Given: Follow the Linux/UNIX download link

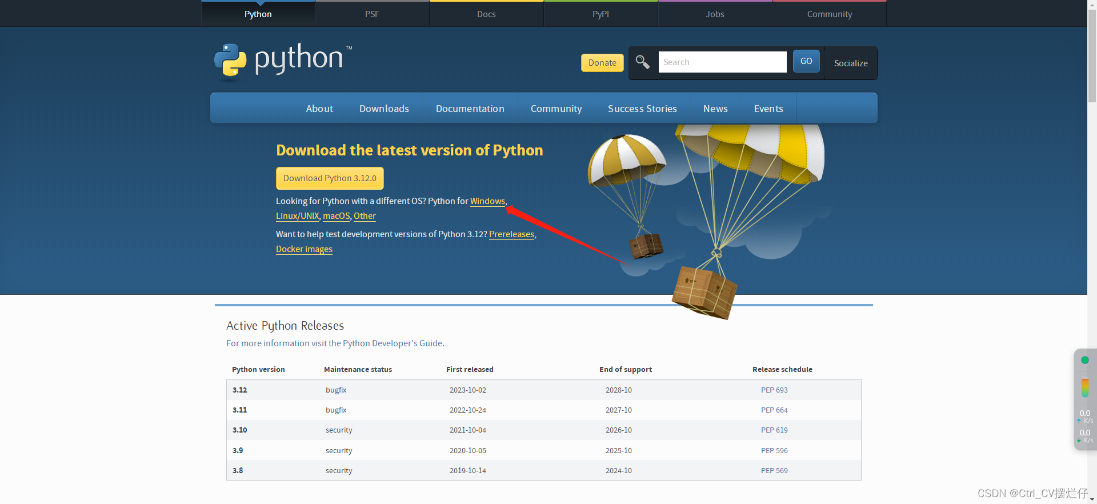Looking at the screenshot, I should pyautogui.click(x=297, y=216).
